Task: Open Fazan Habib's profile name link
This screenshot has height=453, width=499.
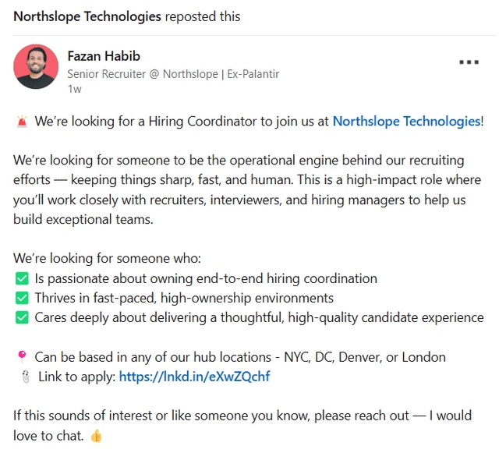Action: (104, 56)
